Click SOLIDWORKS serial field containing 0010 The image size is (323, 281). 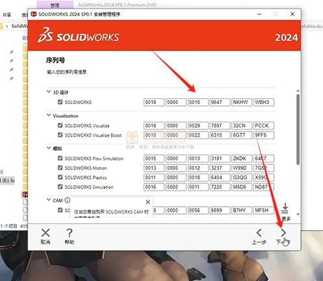tap(198, 102)
